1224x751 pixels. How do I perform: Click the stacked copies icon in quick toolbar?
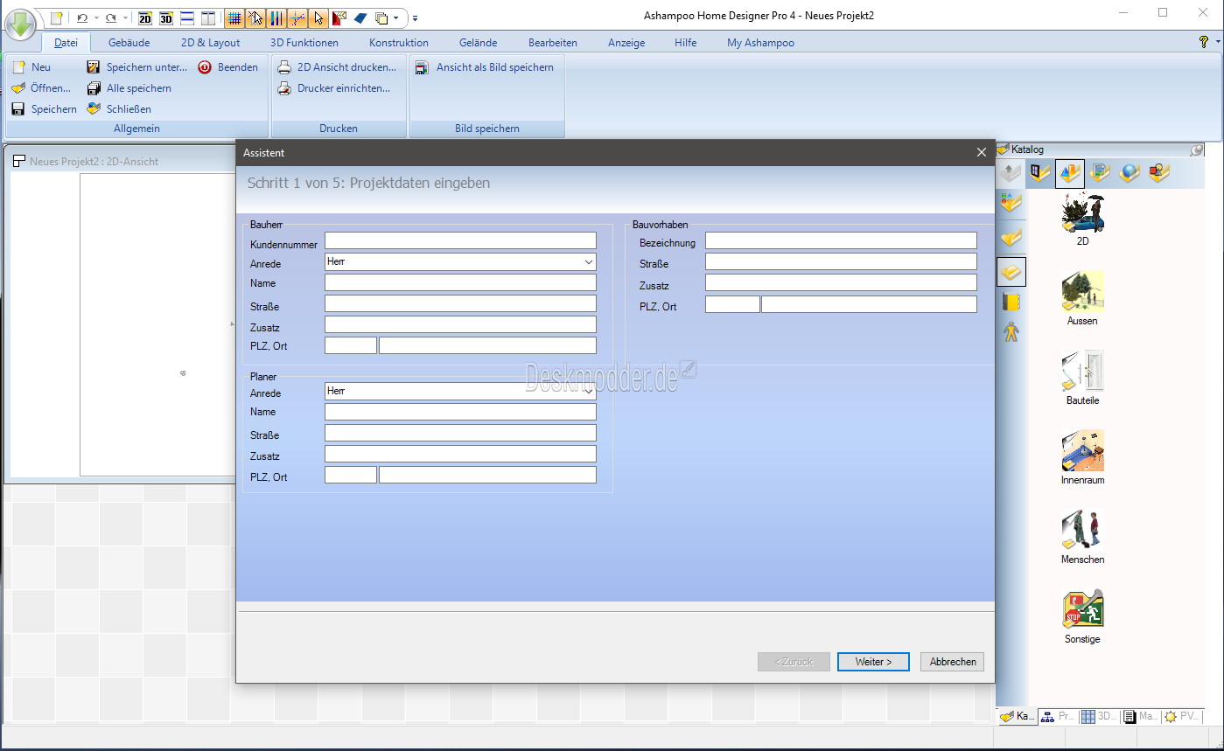[x=381, y=17]
